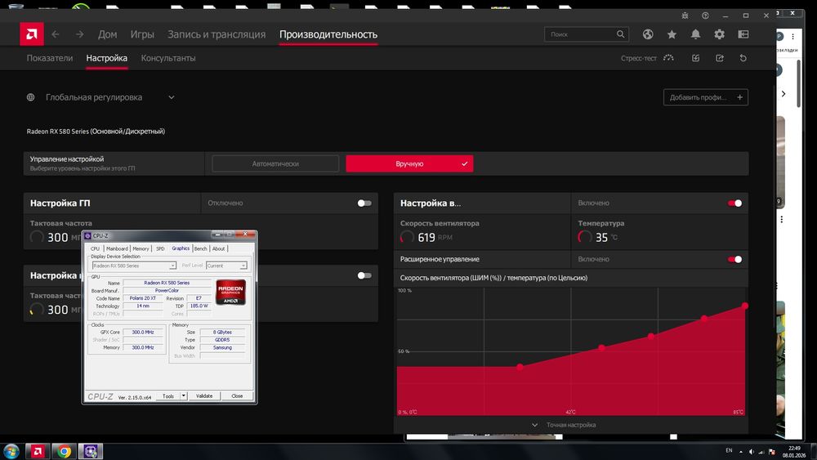Viewport: 817px width, 460px height.
Task: Click the plus icon on Добавить профиль
Action: click(739, 97)
